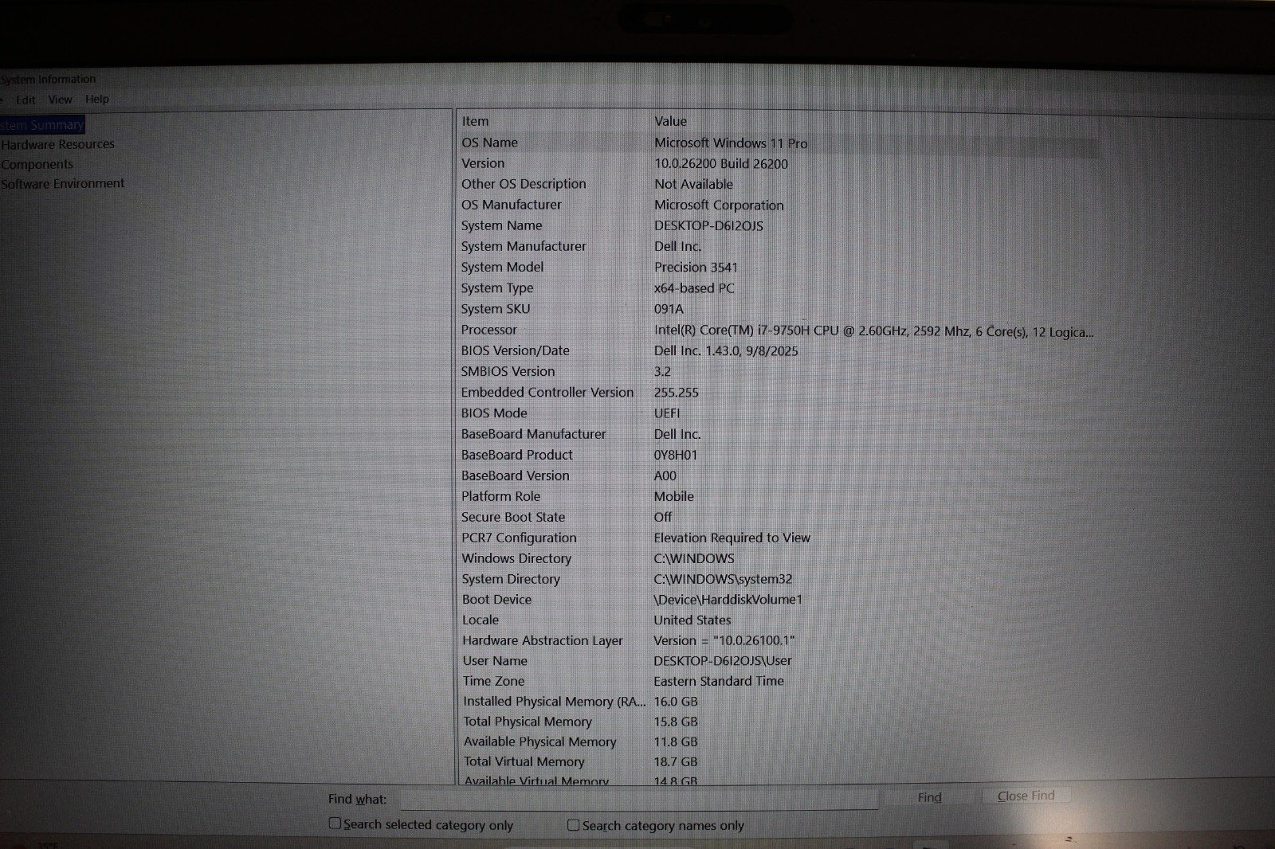Select Software Environment category

pos(62,183)
